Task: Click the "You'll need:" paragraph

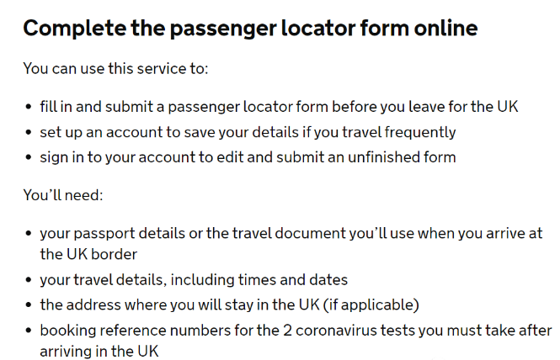Action: pos(63,195)
